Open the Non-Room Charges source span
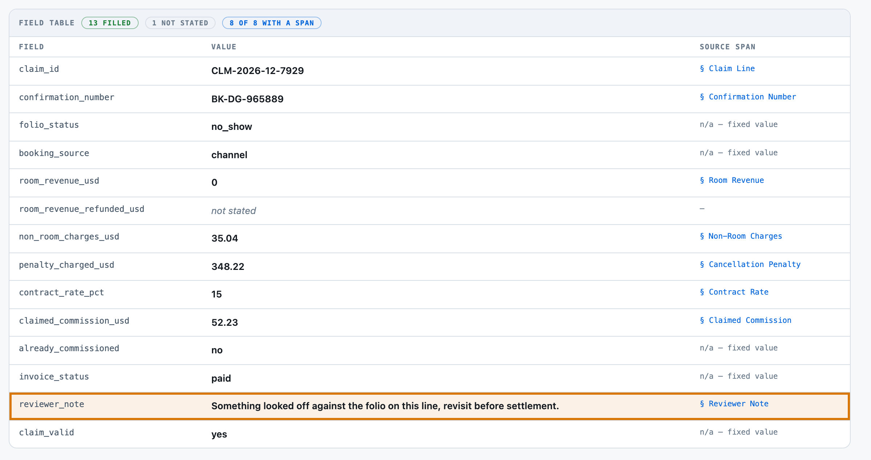The height and width of the screenshot is (460, 871). (741, 236)
